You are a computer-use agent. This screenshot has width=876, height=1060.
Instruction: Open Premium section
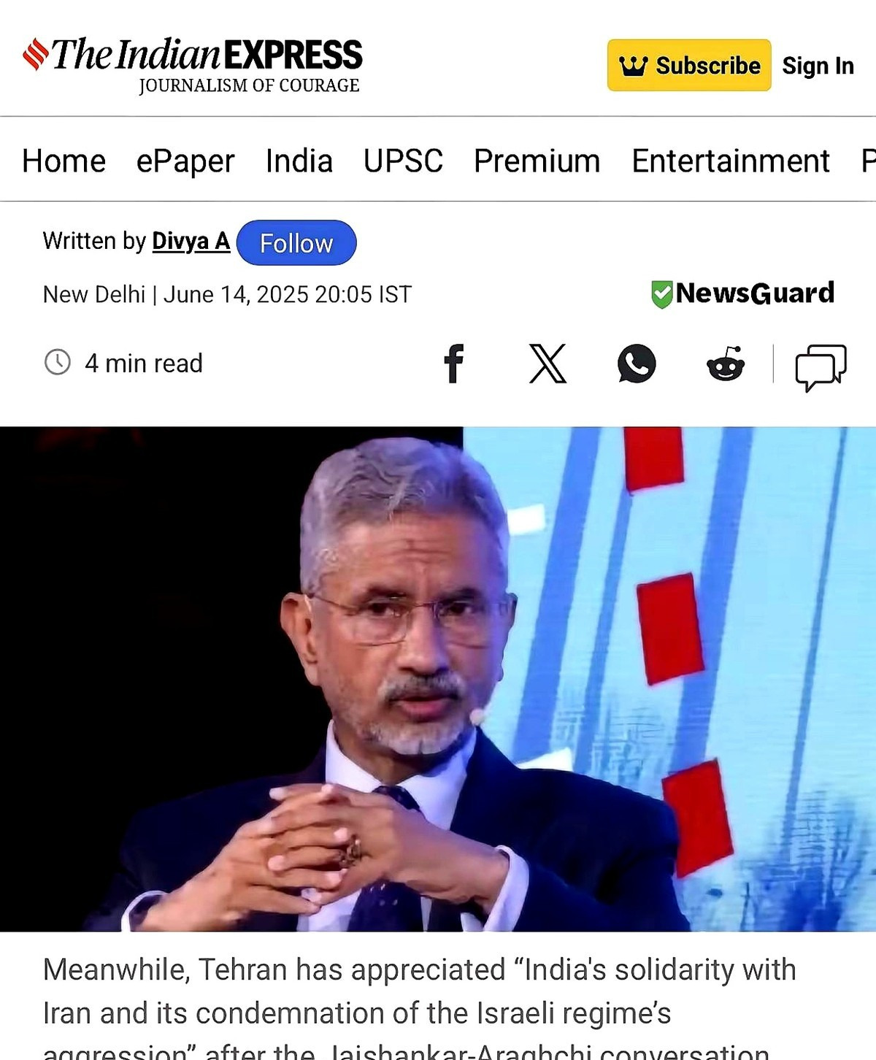coord(537,161)
